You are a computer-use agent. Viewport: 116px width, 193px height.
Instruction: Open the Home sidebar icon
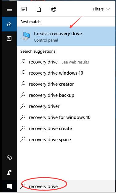(x=9, y=24)
